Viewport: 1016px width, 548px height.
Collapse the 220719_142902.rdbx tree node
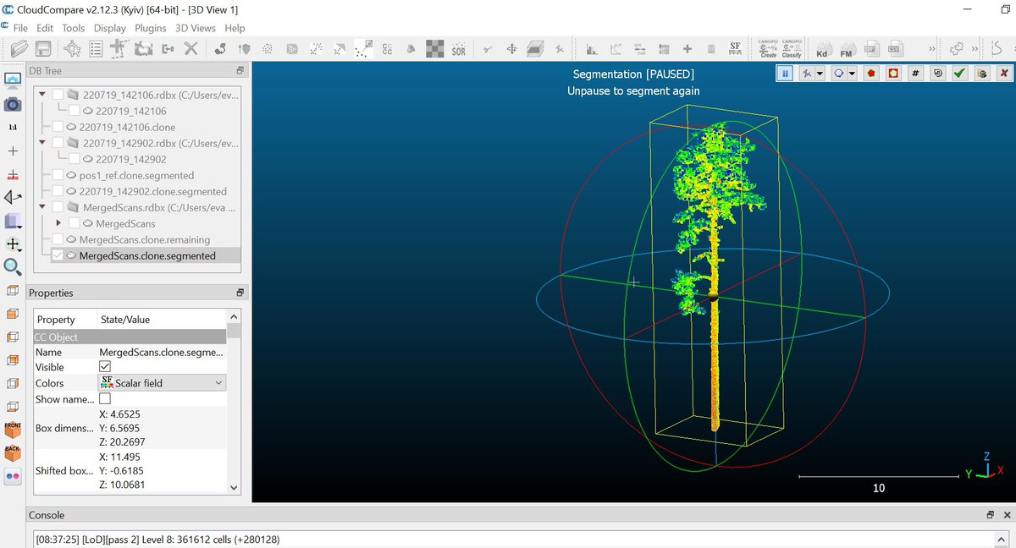click(42, 143)
